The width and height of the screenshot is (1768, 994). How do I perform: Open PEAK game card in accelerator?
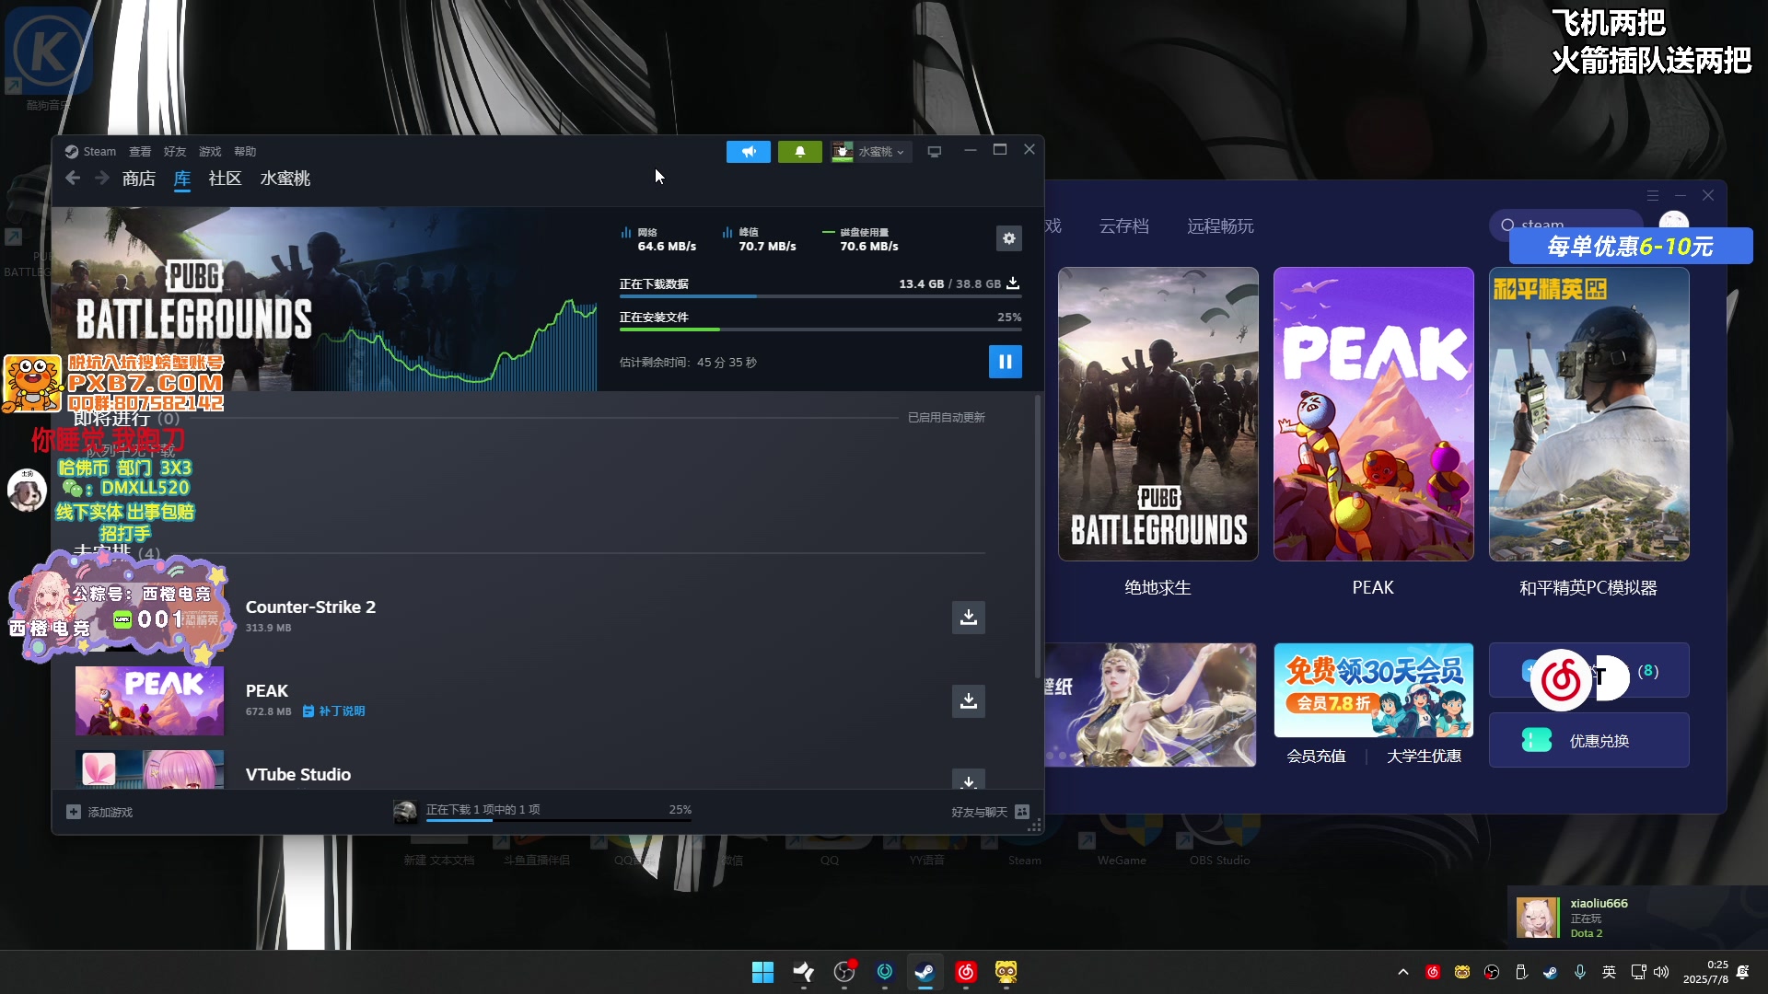(1373, 414)
